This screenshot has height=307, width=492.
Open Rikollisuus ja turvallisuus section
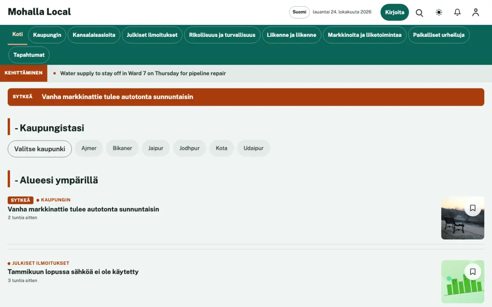[x=222, y=35]
